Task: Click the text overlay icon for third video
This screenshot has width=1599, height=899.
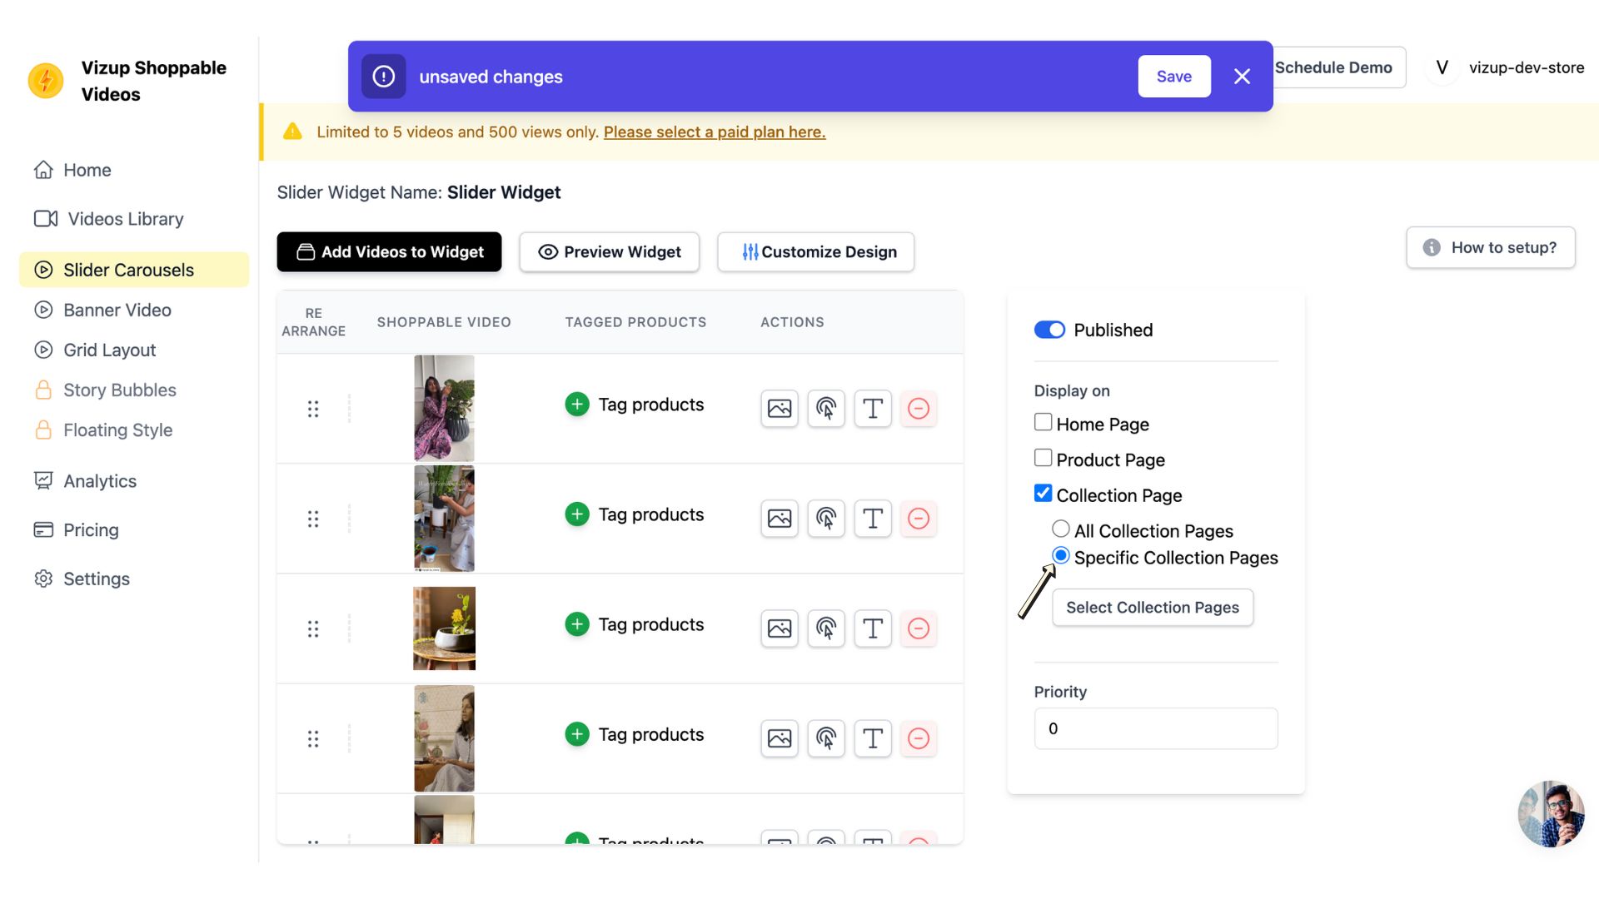Action: coord(871,628)
